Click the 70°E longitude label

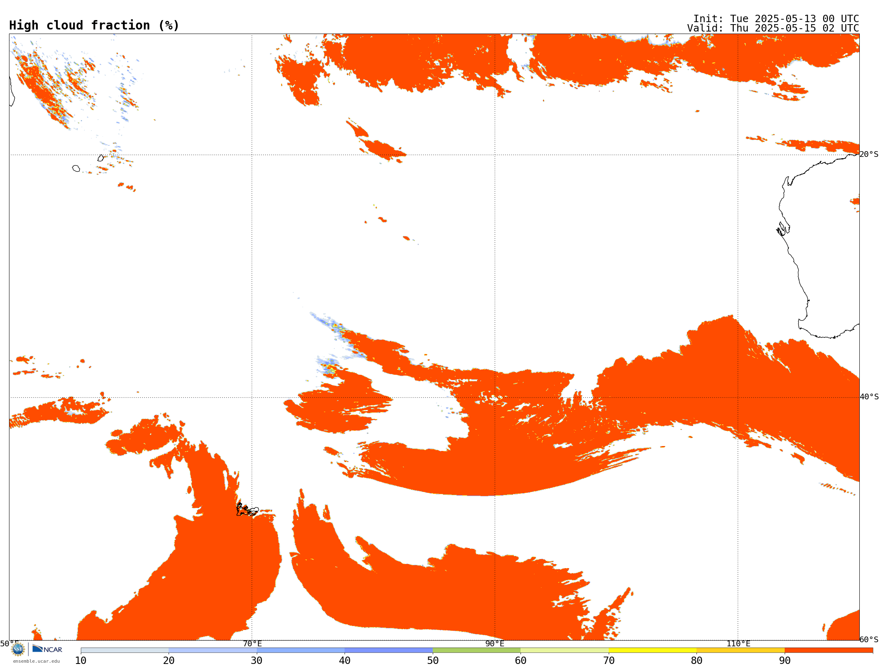pos(252,643)
